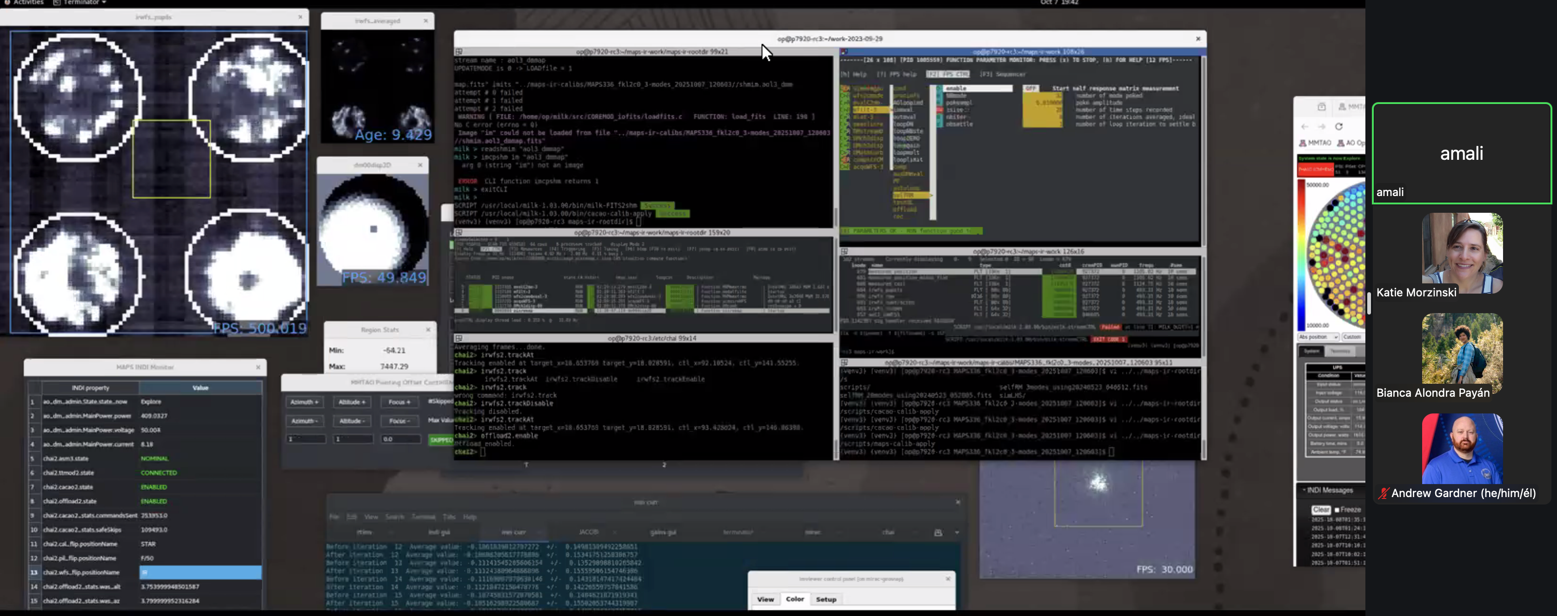Click the terminal split icon beside op@p7920-rc3 99x21 title
This screenshot has width=1557, height=616.
pos(459,52)
